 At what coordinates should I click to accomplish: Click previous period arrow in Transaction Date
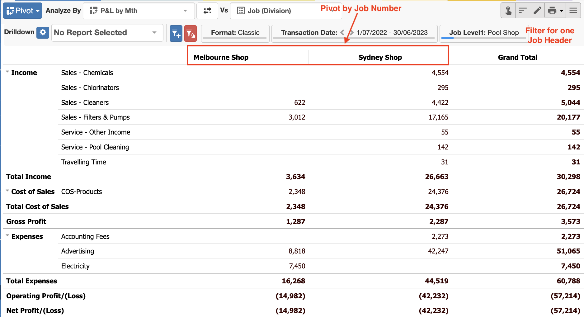(342, 32)
